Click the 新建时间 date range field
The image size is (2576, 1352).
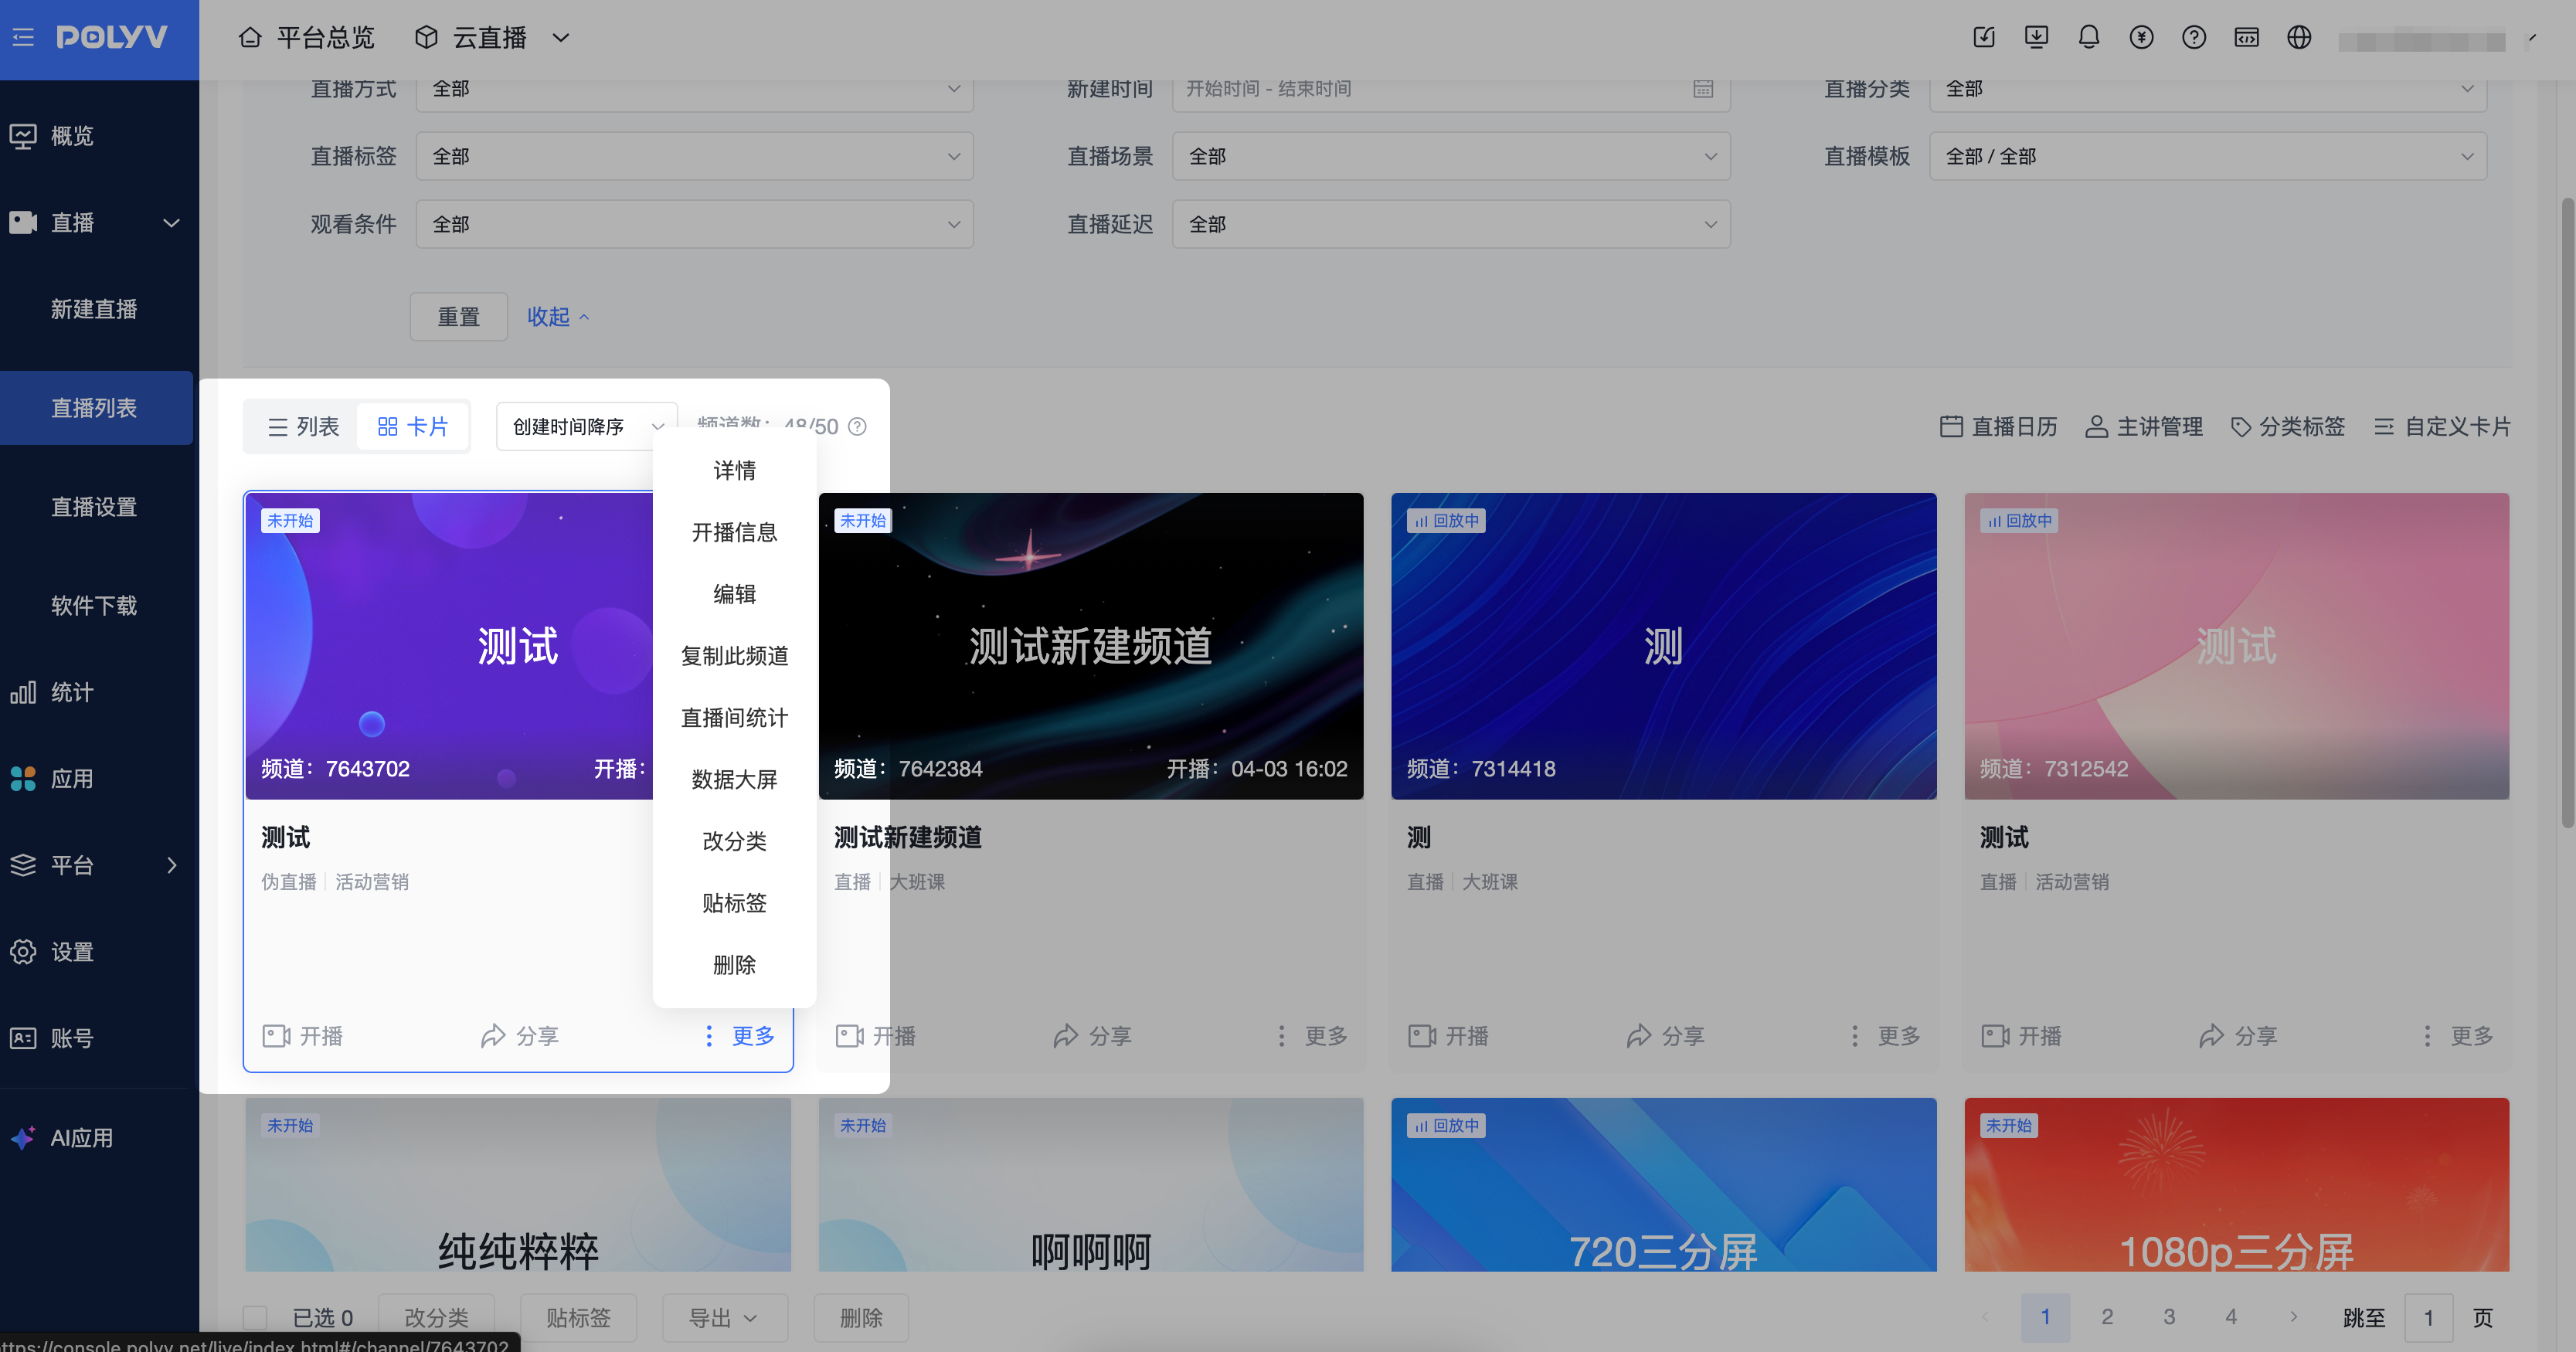pyautogui.click(x=1451, y=89)
